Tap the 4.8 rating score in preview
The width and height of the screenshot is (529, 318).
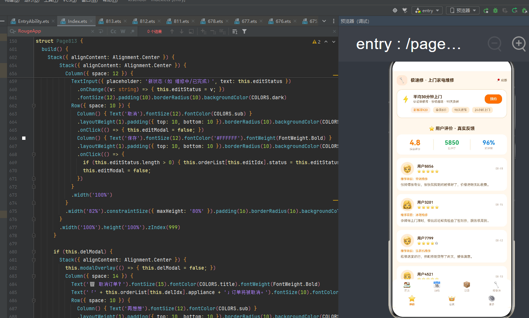415,142
